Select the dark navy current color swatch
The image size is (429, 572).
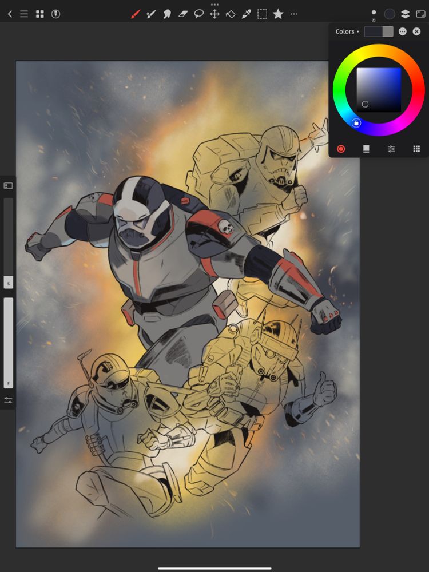pos(373,31)
